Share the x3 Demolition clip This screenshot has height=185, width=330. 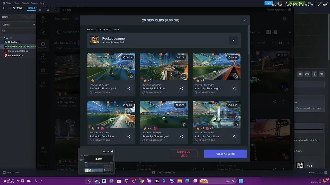[129, 136]
